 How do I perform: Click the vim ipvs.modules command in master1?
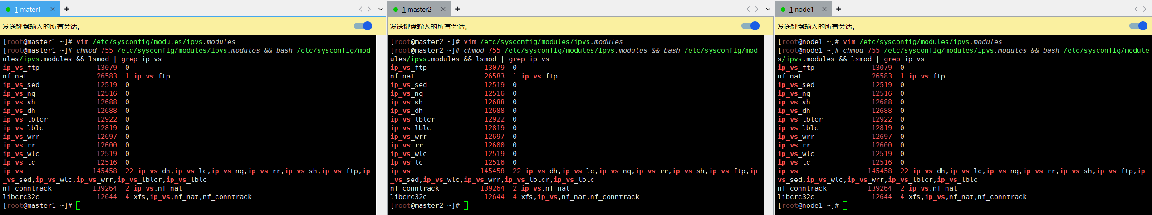pos(156,42)
